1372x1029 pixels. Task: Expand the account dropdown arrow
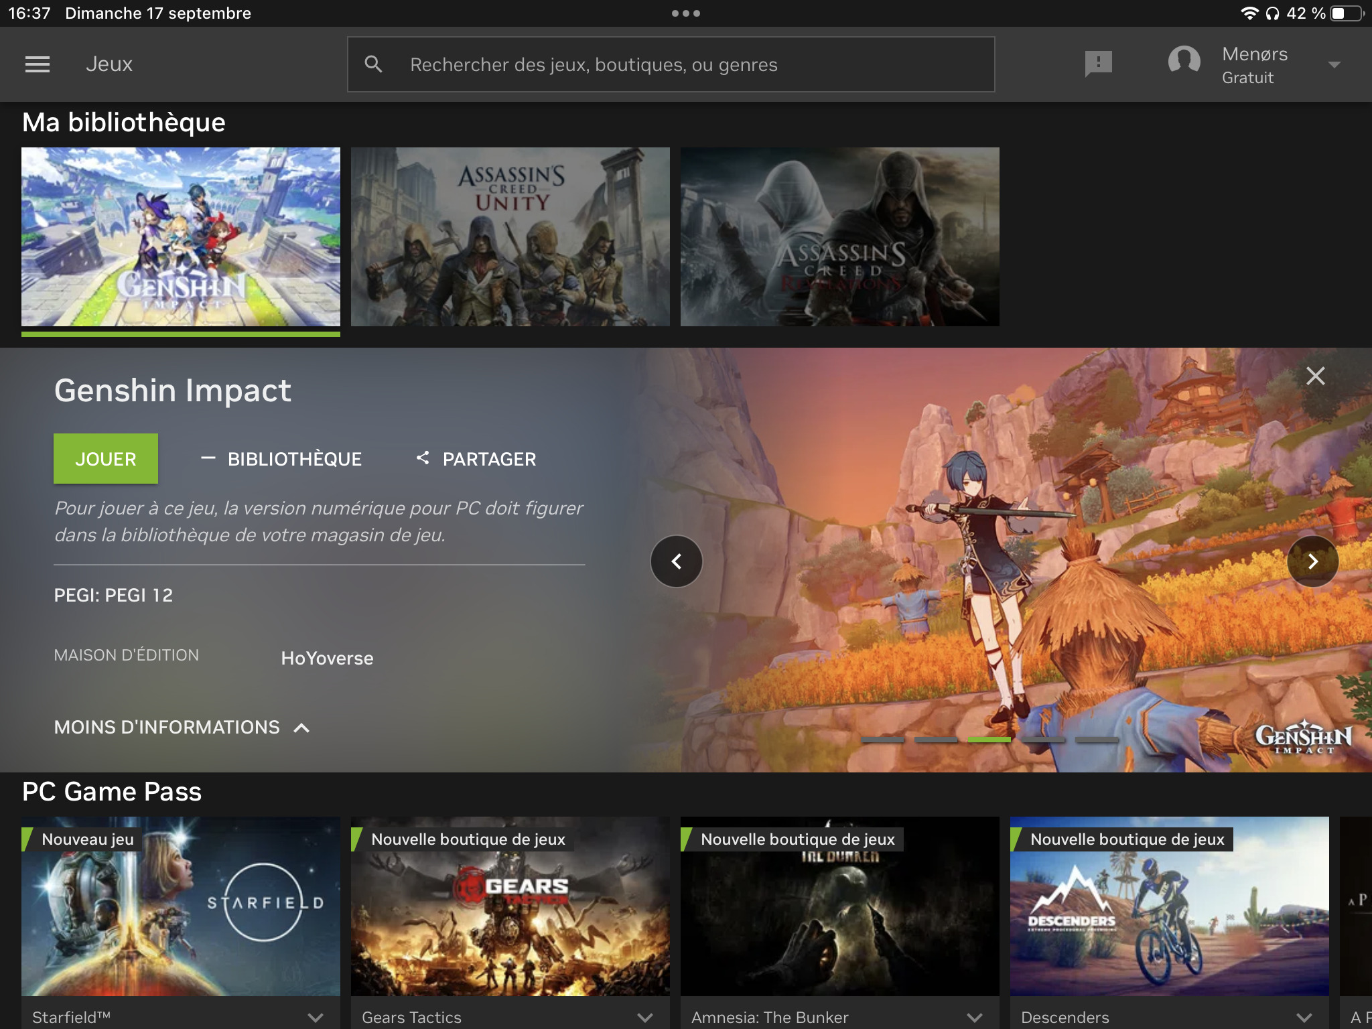pos(1334,65)
